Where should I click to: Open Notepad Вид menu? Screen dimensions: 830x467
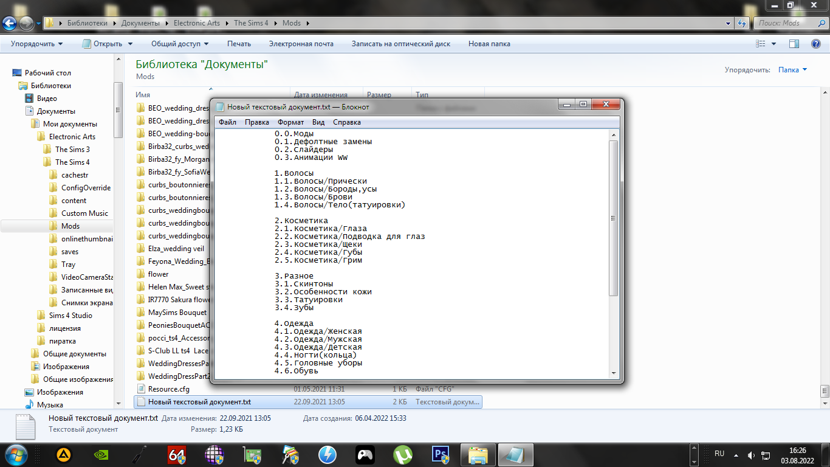[318, 122]
